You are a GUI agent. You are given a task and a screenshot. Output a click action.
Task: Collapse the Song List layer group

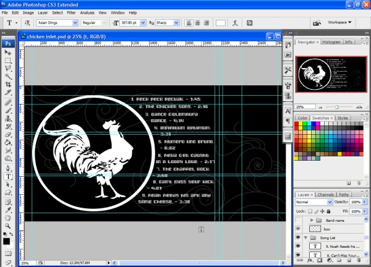pos(305,237)
